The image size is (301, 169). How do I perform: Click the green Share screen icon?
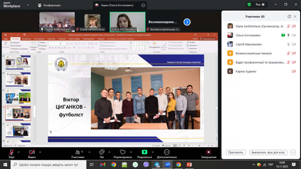144,152
